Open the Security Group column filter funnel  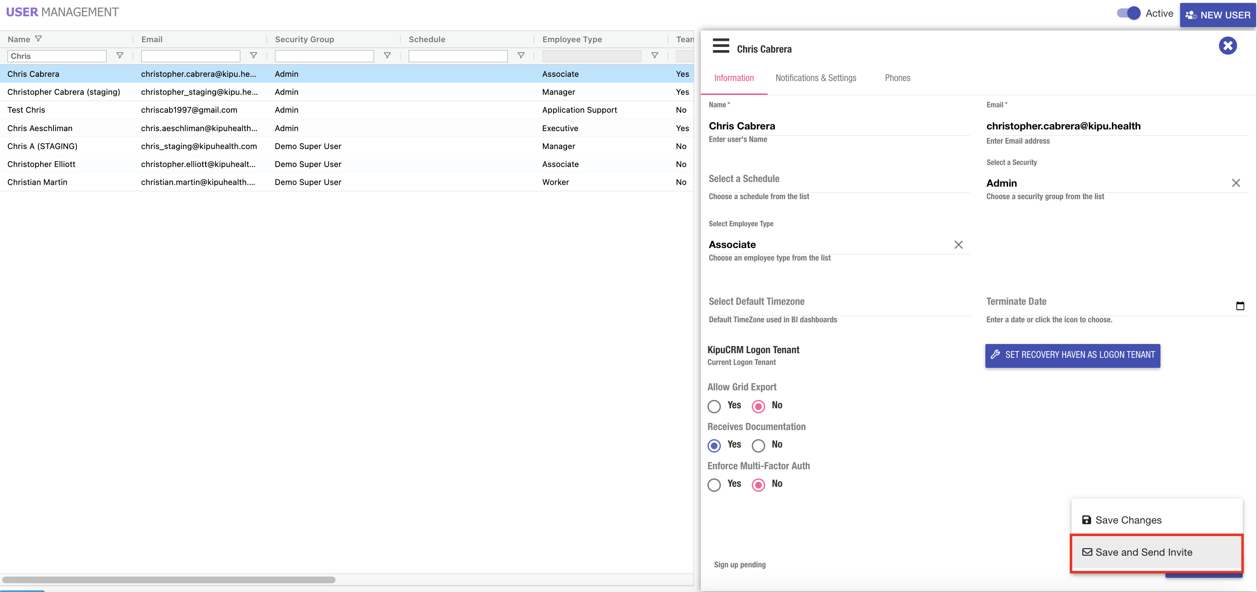(x=387, y=56)
